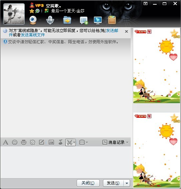Open the contact's profile avatar photo

14,14
